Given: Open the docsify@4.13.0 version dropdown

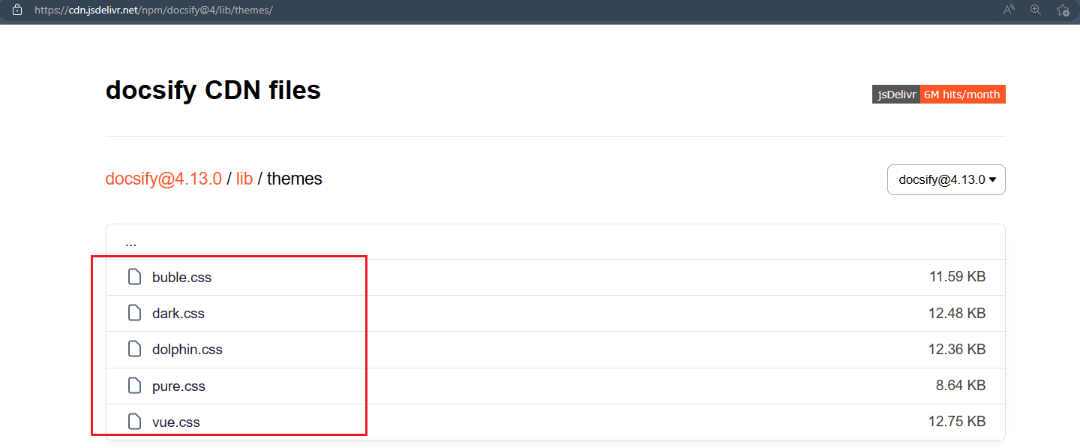Looking at the screenshot, I should click(946, 180).
